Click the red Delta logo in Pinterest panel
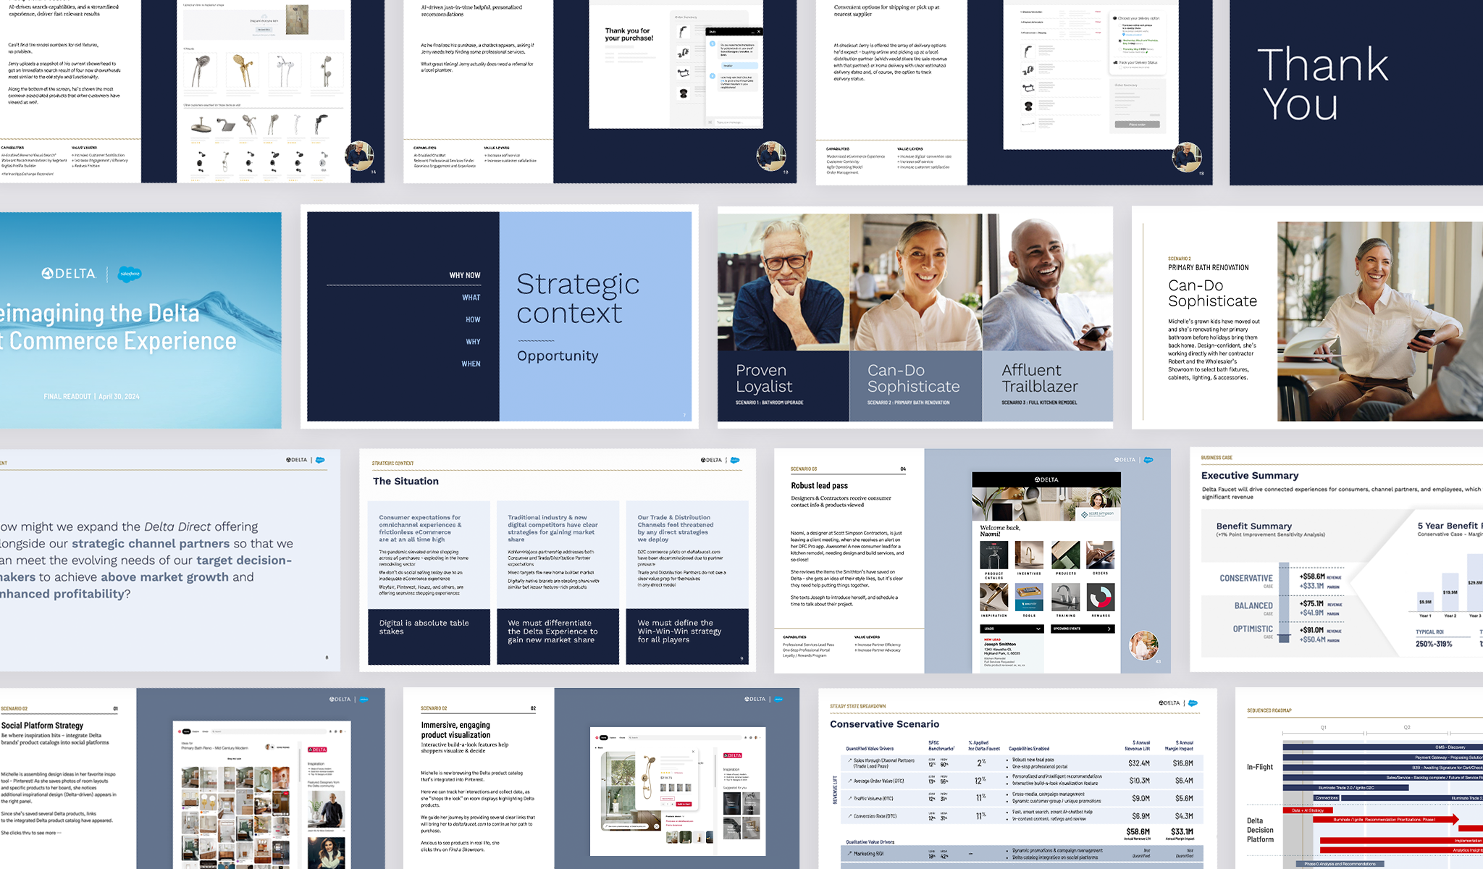This screenshot has width=1483, height=869. [x=733, y=755]
